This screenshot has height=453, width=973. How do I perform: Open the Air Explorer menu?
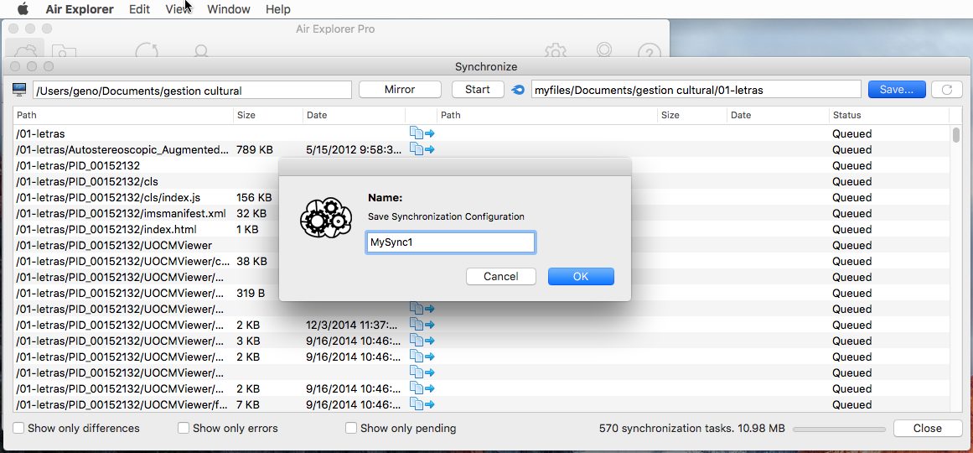coord(80,9)
